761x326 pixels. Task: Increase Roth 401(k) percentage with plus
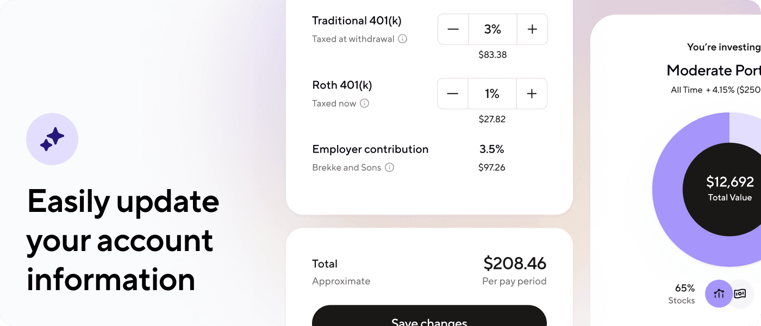point(532,94)
